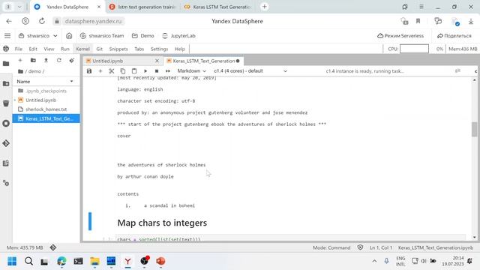Open the File menu

click(18, 49)
